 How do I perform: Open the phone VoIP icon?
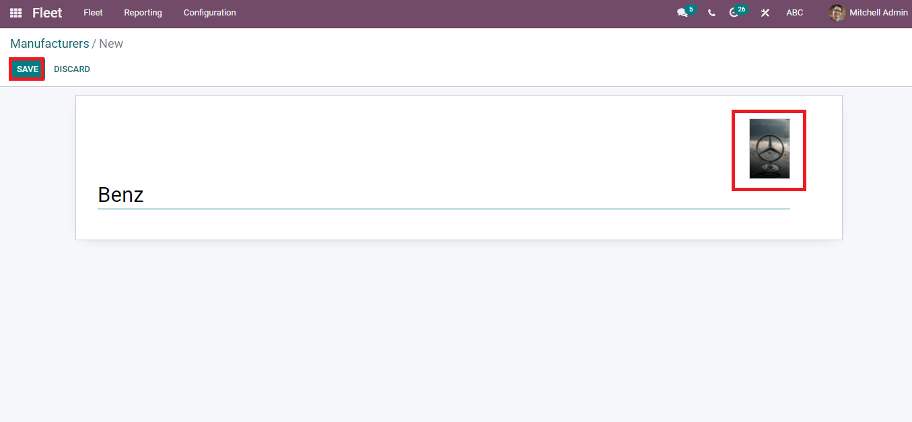(711, 13)
